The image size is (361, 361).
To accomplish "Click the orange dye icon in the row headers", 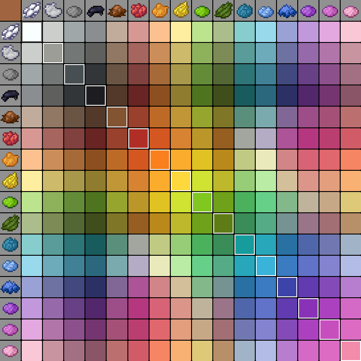I will coord(11,159).
